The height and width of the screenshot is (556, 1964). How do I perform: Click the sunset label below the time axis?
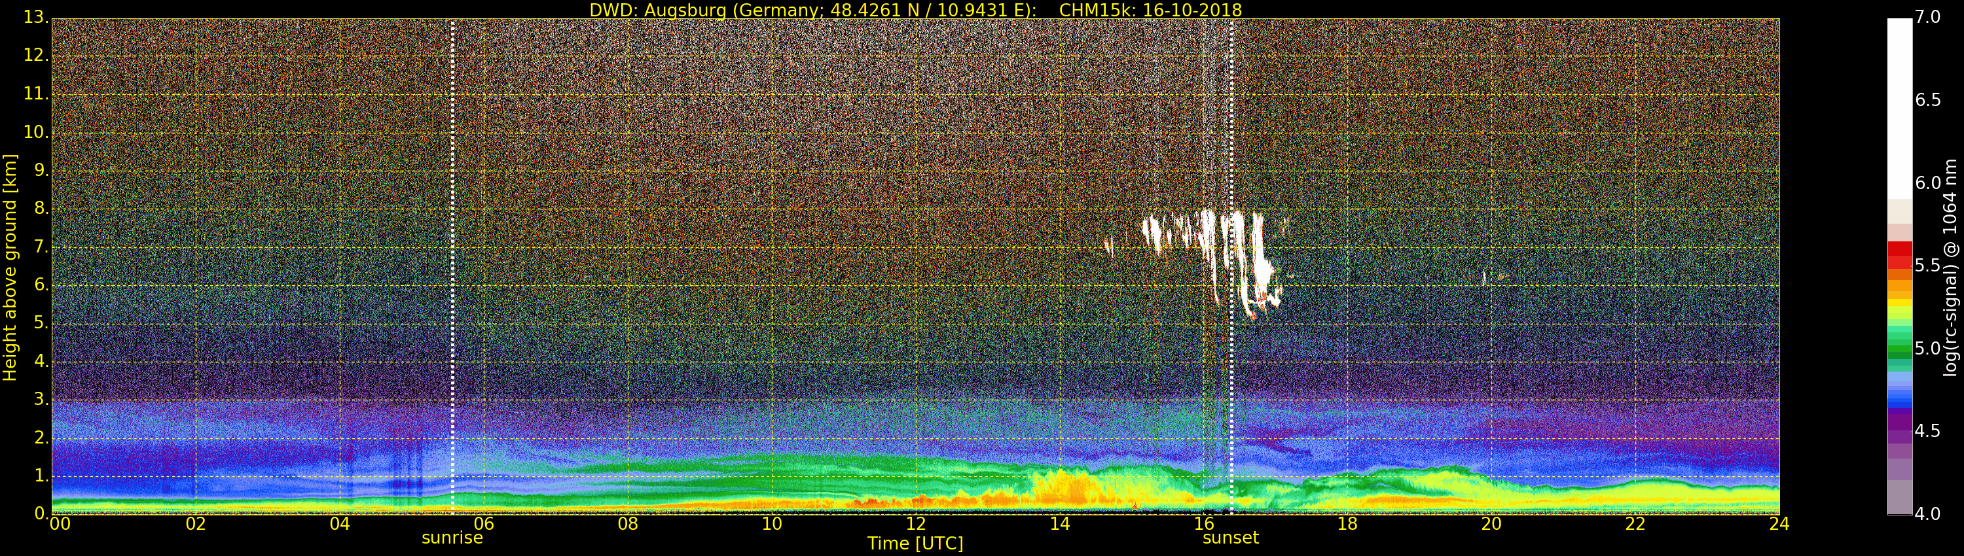(1229, 538)
